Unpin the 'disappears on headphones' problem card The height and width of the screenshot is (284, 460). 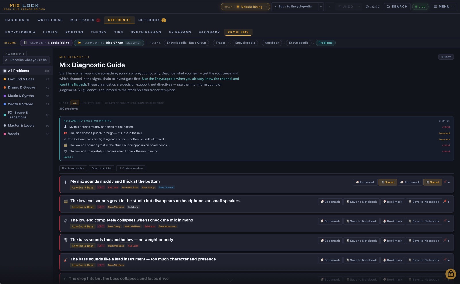tap(445, 201)
